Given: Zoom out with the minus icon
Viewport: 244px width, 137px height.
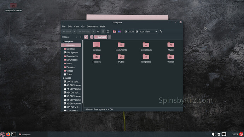Looking at the screenshot, I should click(126, 31).
